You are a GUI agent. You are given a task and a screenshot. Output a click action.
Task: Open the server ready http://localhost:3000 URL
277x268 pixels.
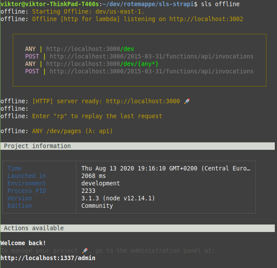coord(142,101)
